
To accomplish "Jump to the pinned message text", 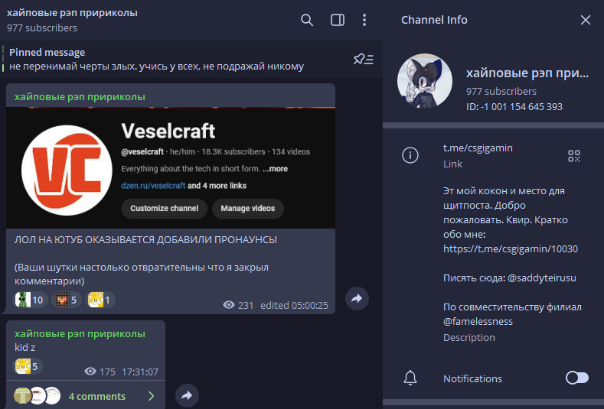I will 156,67.
